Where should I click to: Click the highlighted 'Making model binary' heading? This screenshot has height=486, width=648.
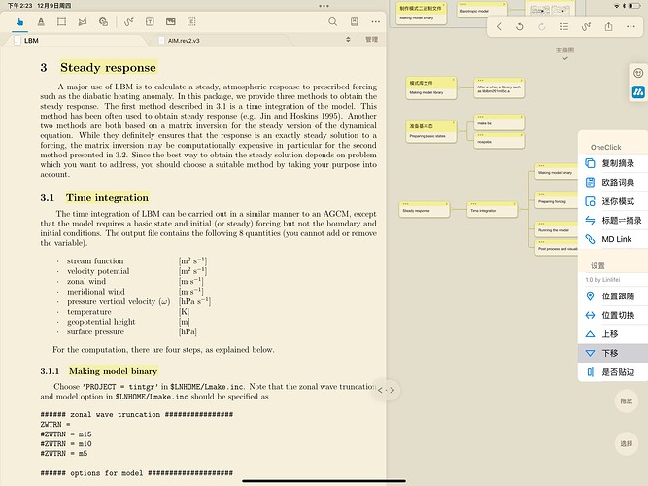pyautogui.click(x=114, y=371)
